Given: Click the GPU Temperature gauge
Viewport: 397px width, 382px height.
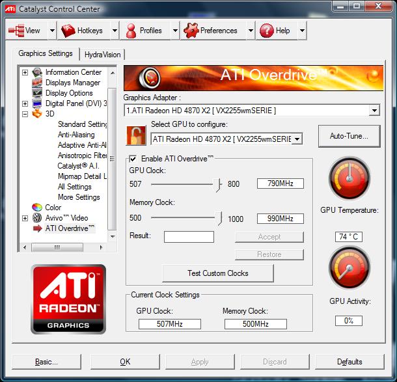Looking at the screenshot, I should [x=349, y=178].
